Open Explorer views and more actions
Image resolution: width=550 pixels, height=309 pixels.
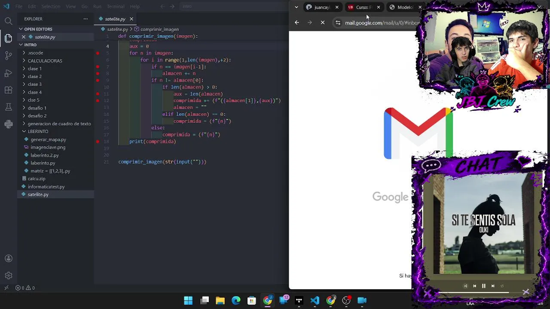(x=86, y=19)
